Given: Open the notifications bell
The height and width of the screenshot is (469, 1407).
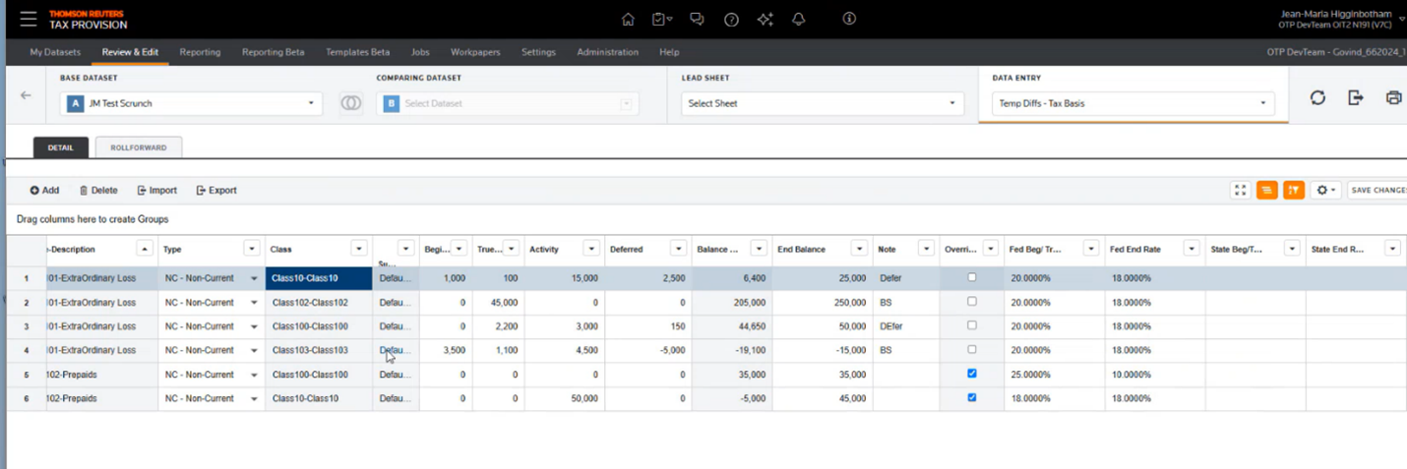Looking at the screenshot, I should pos(798,19).
